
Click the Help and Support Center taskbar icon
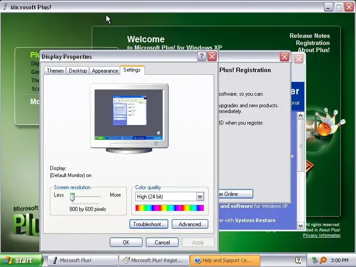point(197,260)
